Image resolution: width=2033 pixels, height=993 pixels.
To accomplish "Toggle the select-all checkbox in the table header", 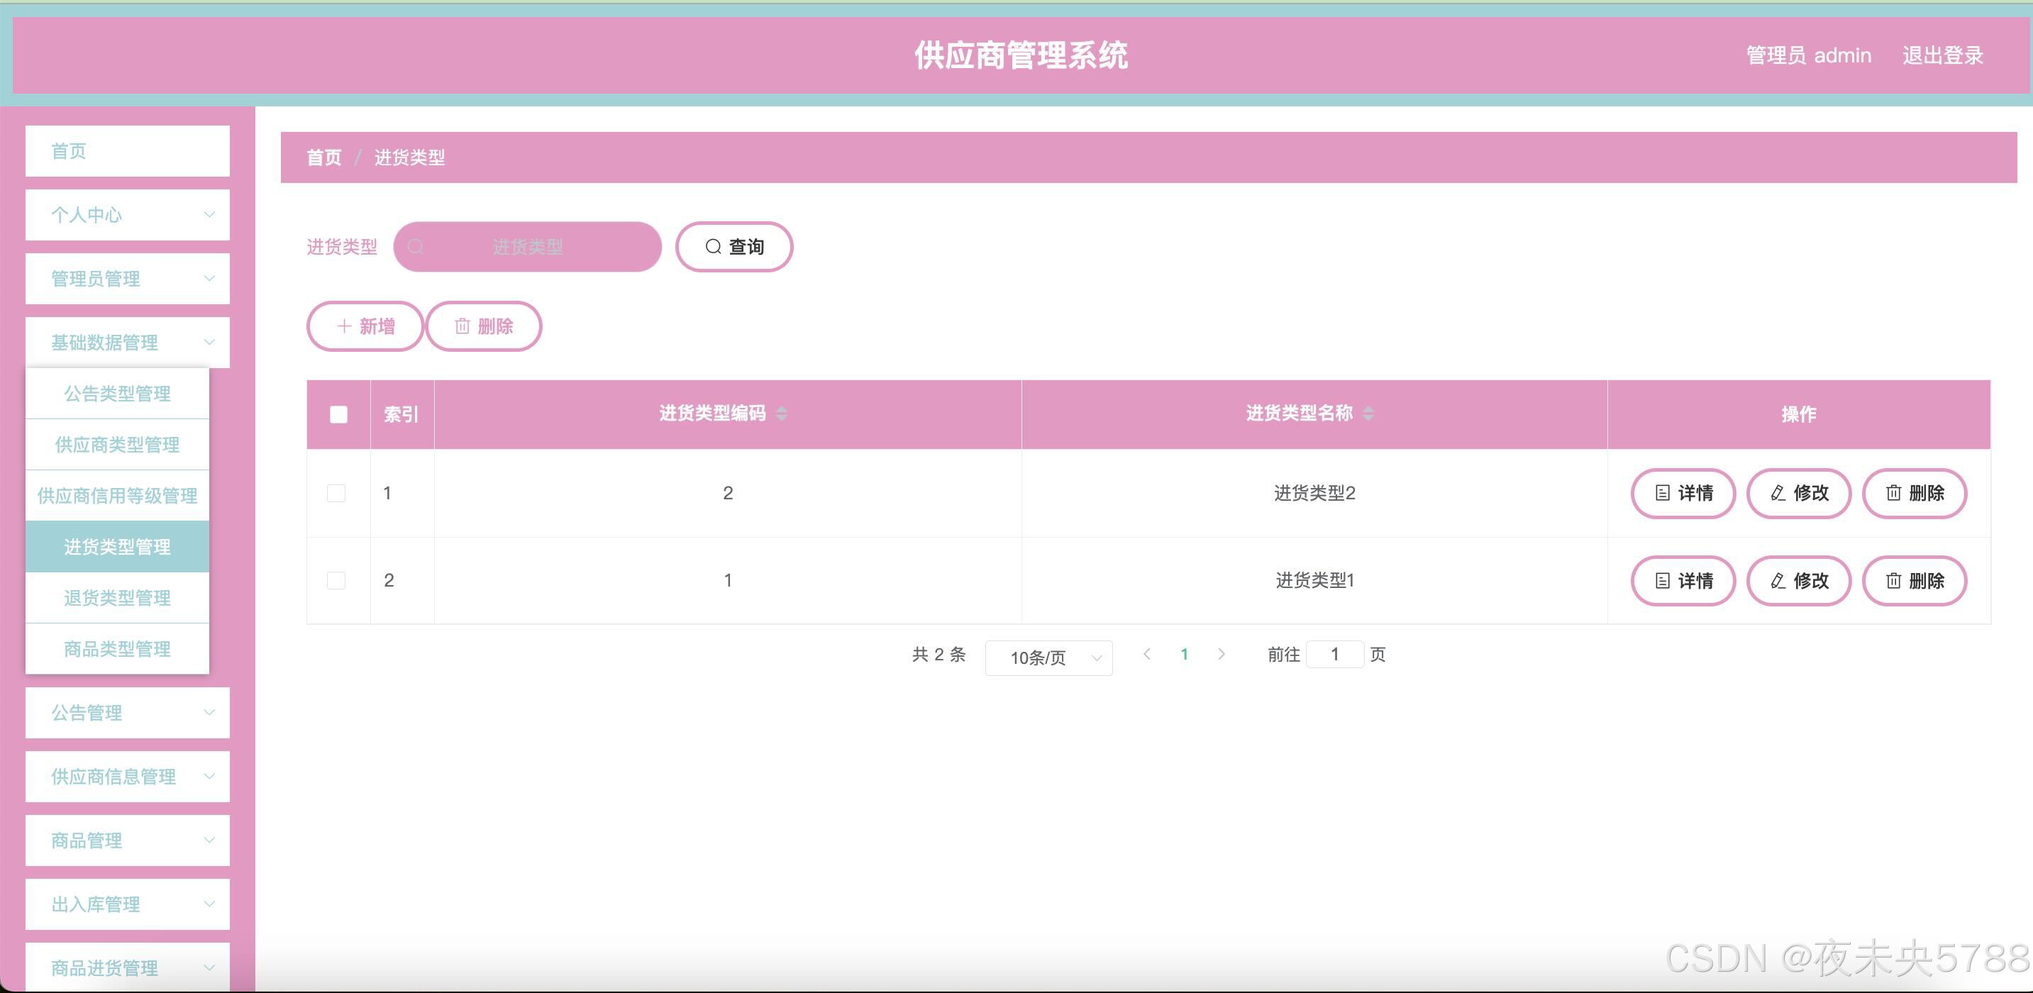I will click(x=338, y=414).
